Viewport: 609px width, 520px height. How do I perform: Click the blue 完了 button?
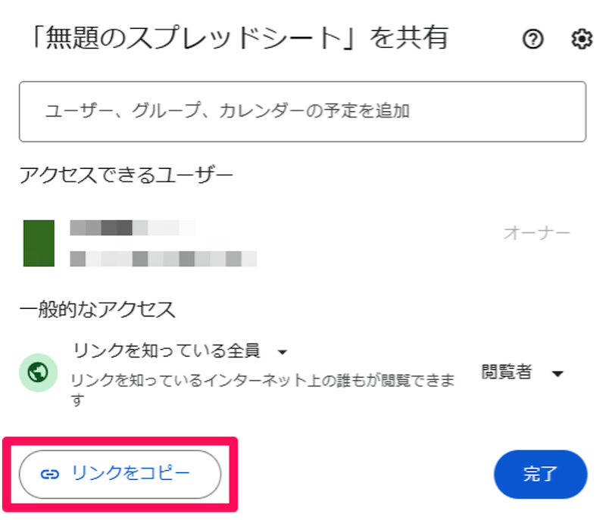540,475
